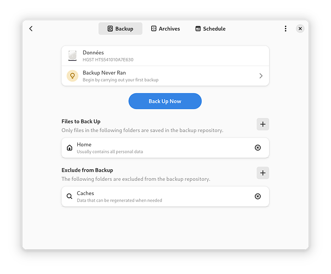
Task: Select the Données HGST repository row
Action: tap(164, 55)
